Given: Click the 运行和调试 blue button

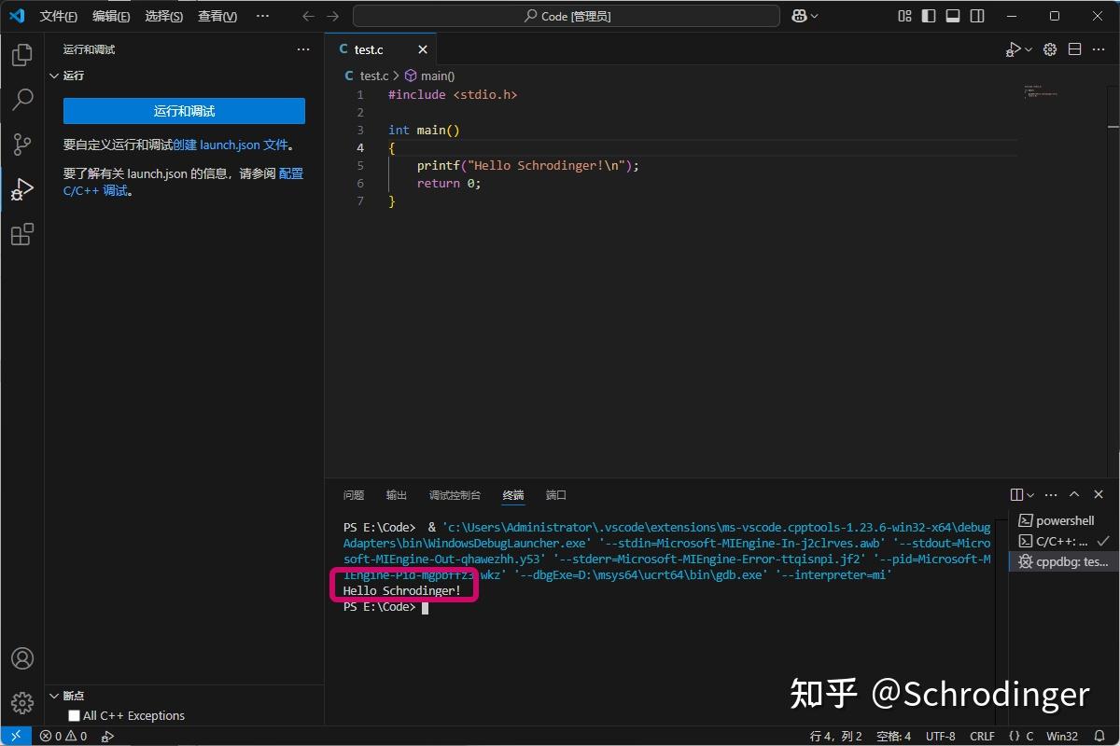Looking at the screenshot, I should click(x=183, y=110).
